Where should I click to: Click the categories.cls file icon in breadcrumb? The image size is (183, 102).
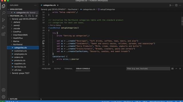point(81,9)
